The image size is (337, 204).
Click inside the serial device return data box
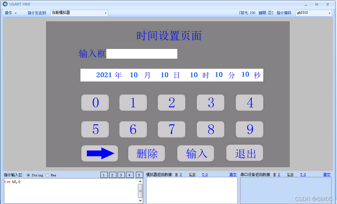point(286,191)
